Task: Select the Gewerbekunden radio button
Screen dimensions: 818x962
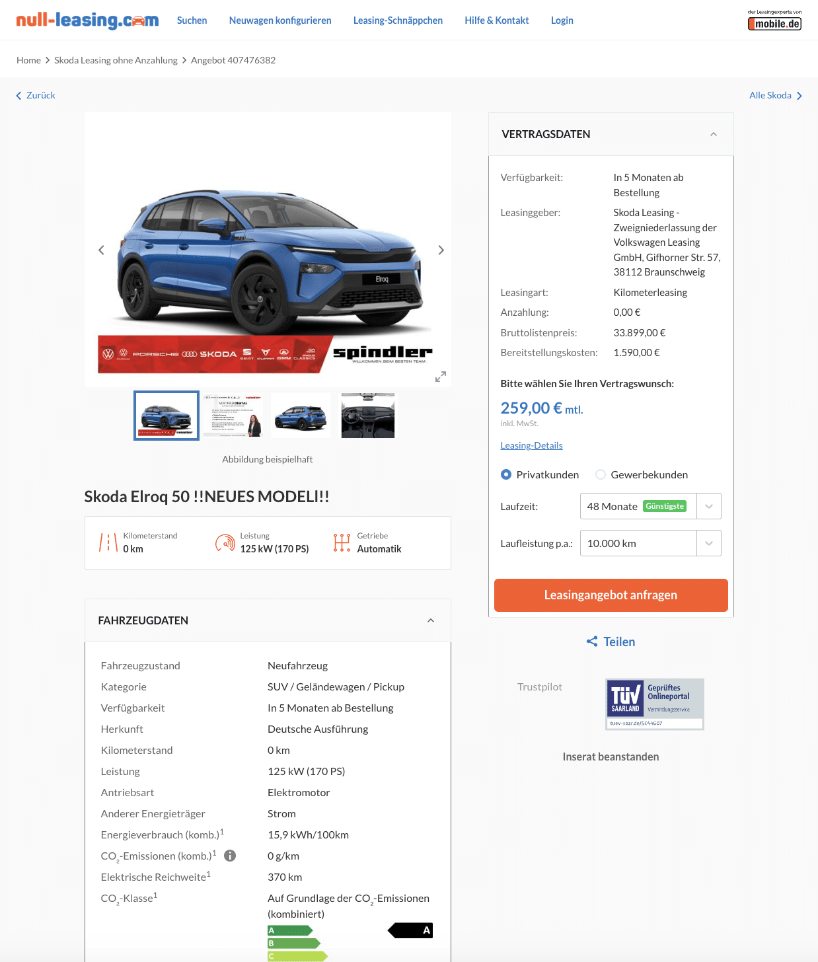Action: coord(601,474)
